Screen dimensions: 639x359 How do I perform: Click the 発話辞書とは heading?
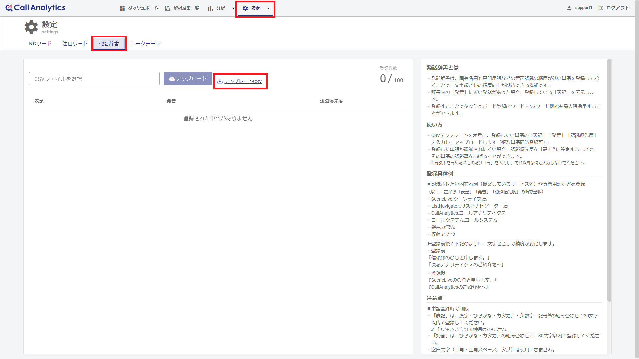(443, 68)
